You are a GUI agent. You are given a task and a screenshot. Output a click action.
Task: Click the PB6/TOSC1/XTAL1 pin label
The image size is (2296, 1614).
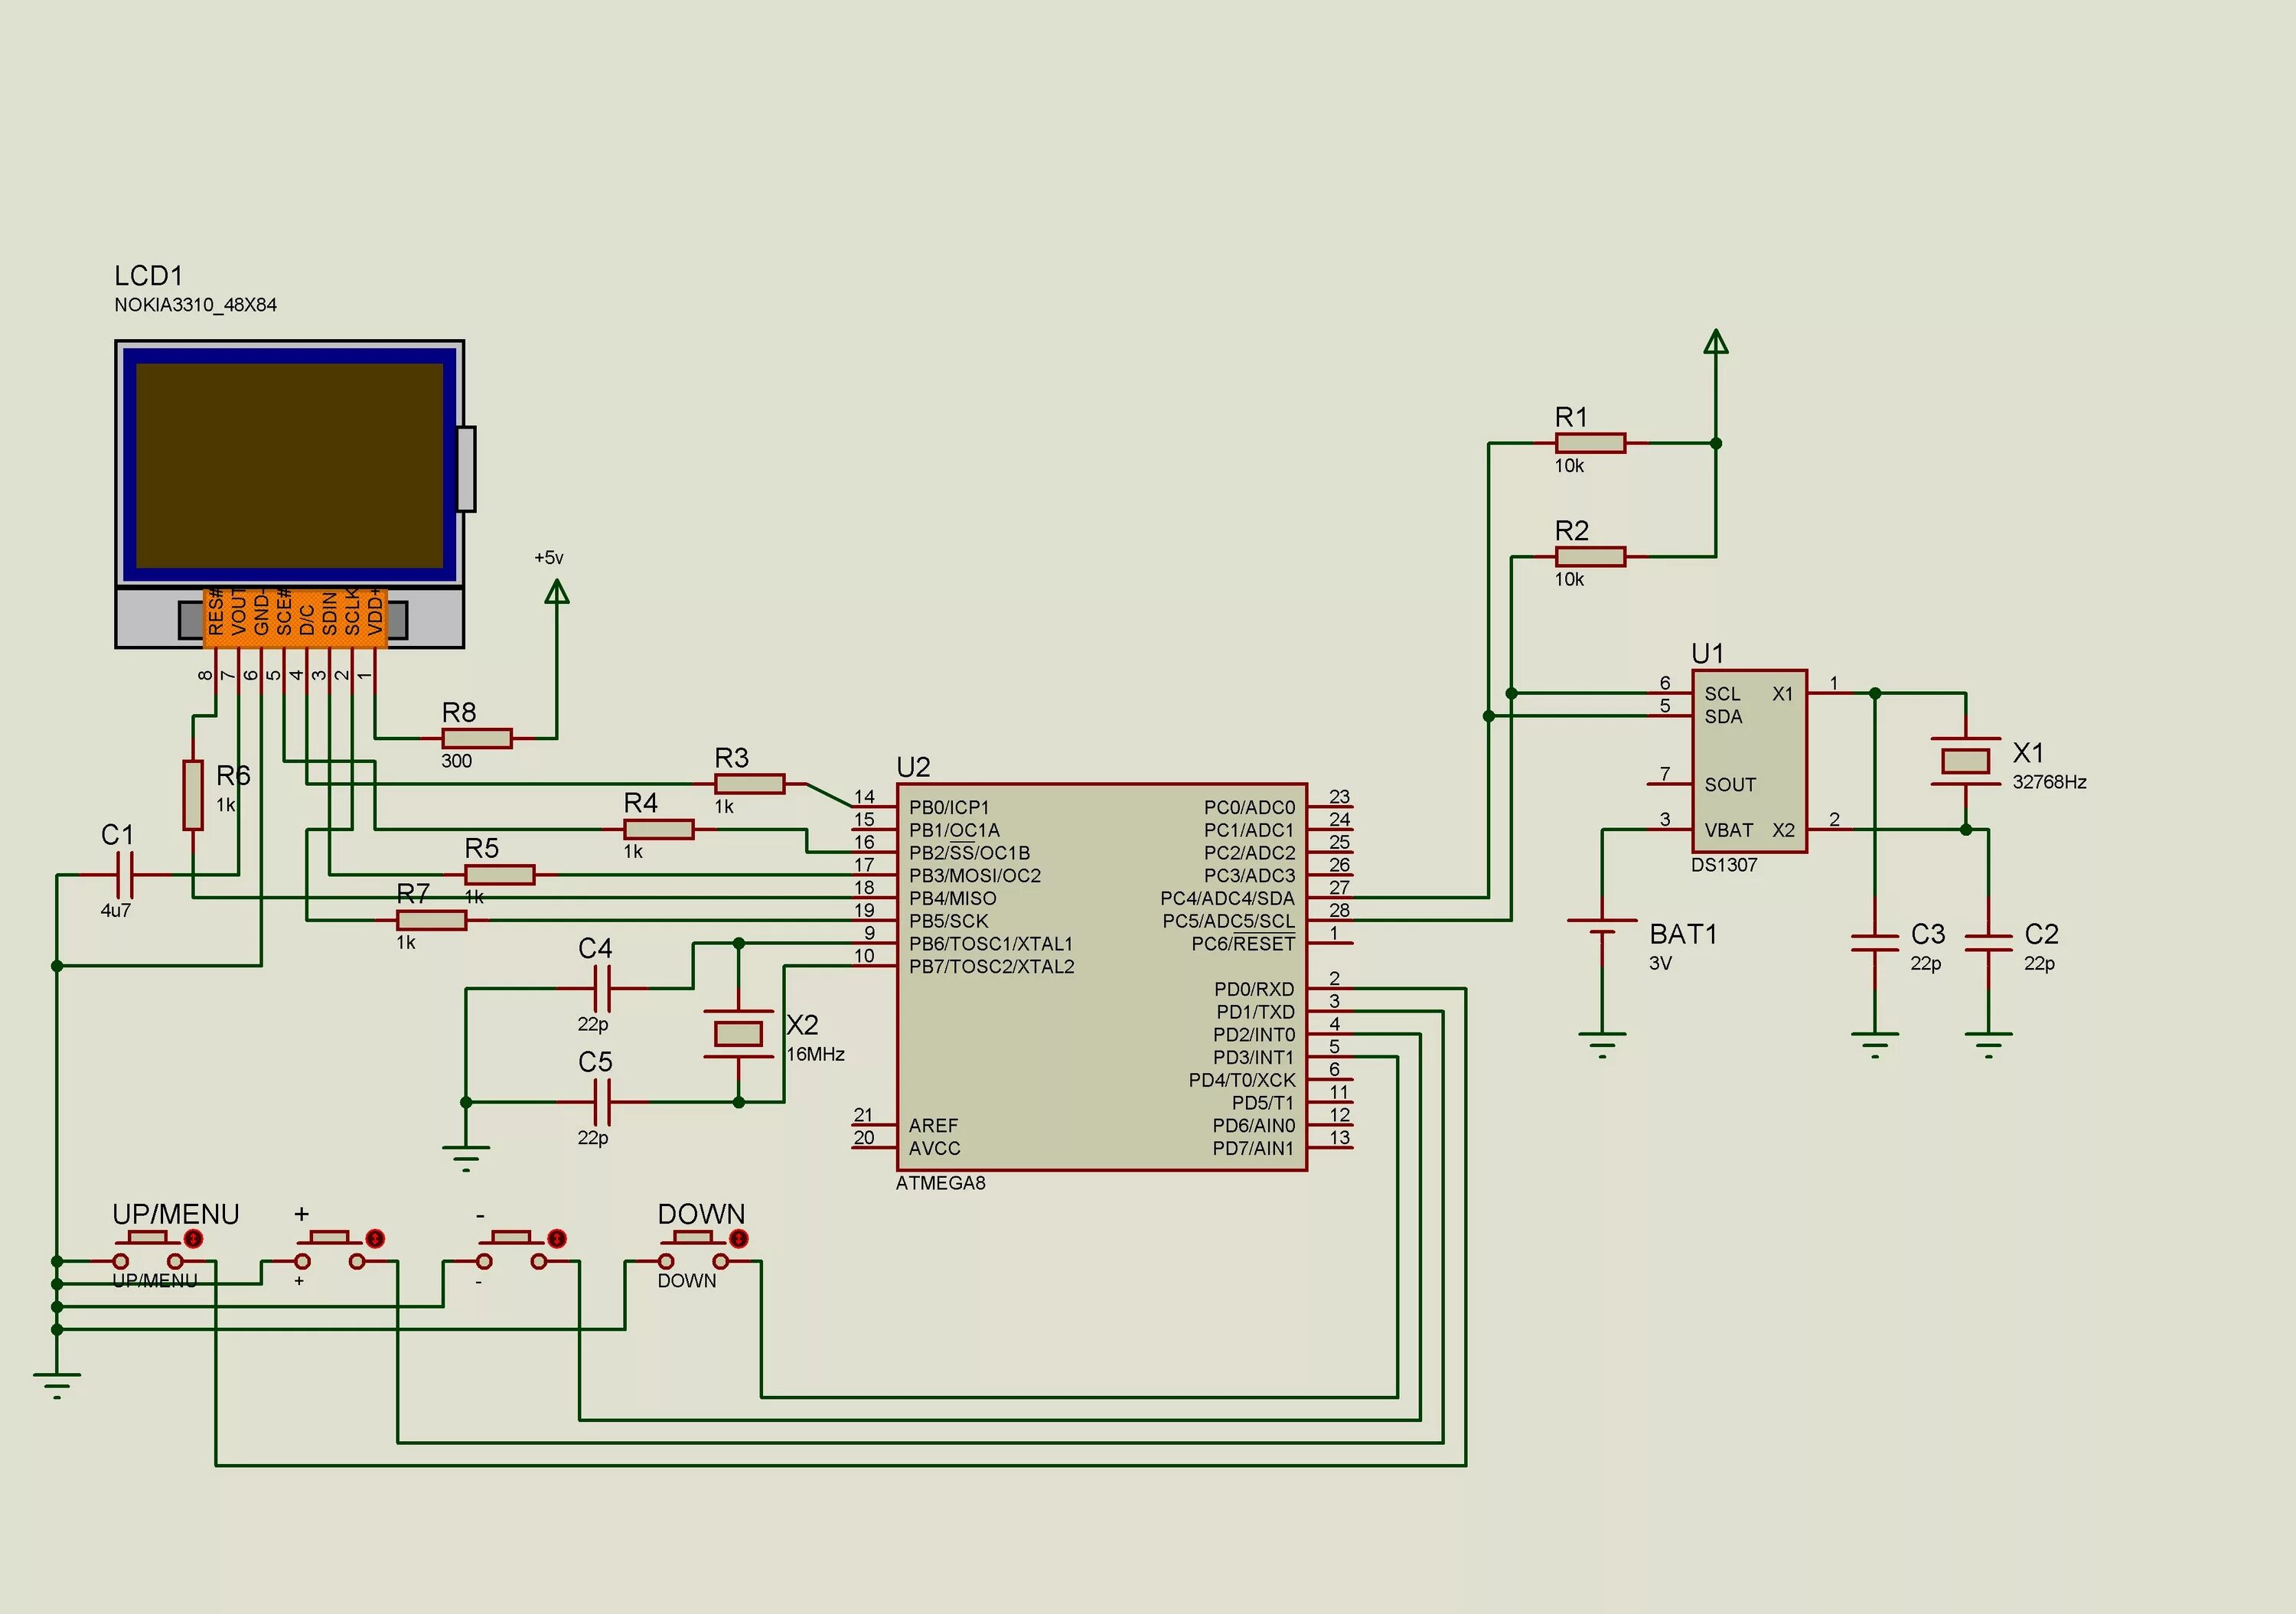990,944
